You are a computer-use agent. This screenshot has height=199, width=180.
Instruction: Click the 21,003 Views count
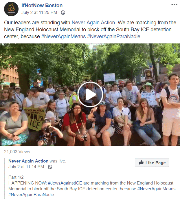tap(17, 152)
